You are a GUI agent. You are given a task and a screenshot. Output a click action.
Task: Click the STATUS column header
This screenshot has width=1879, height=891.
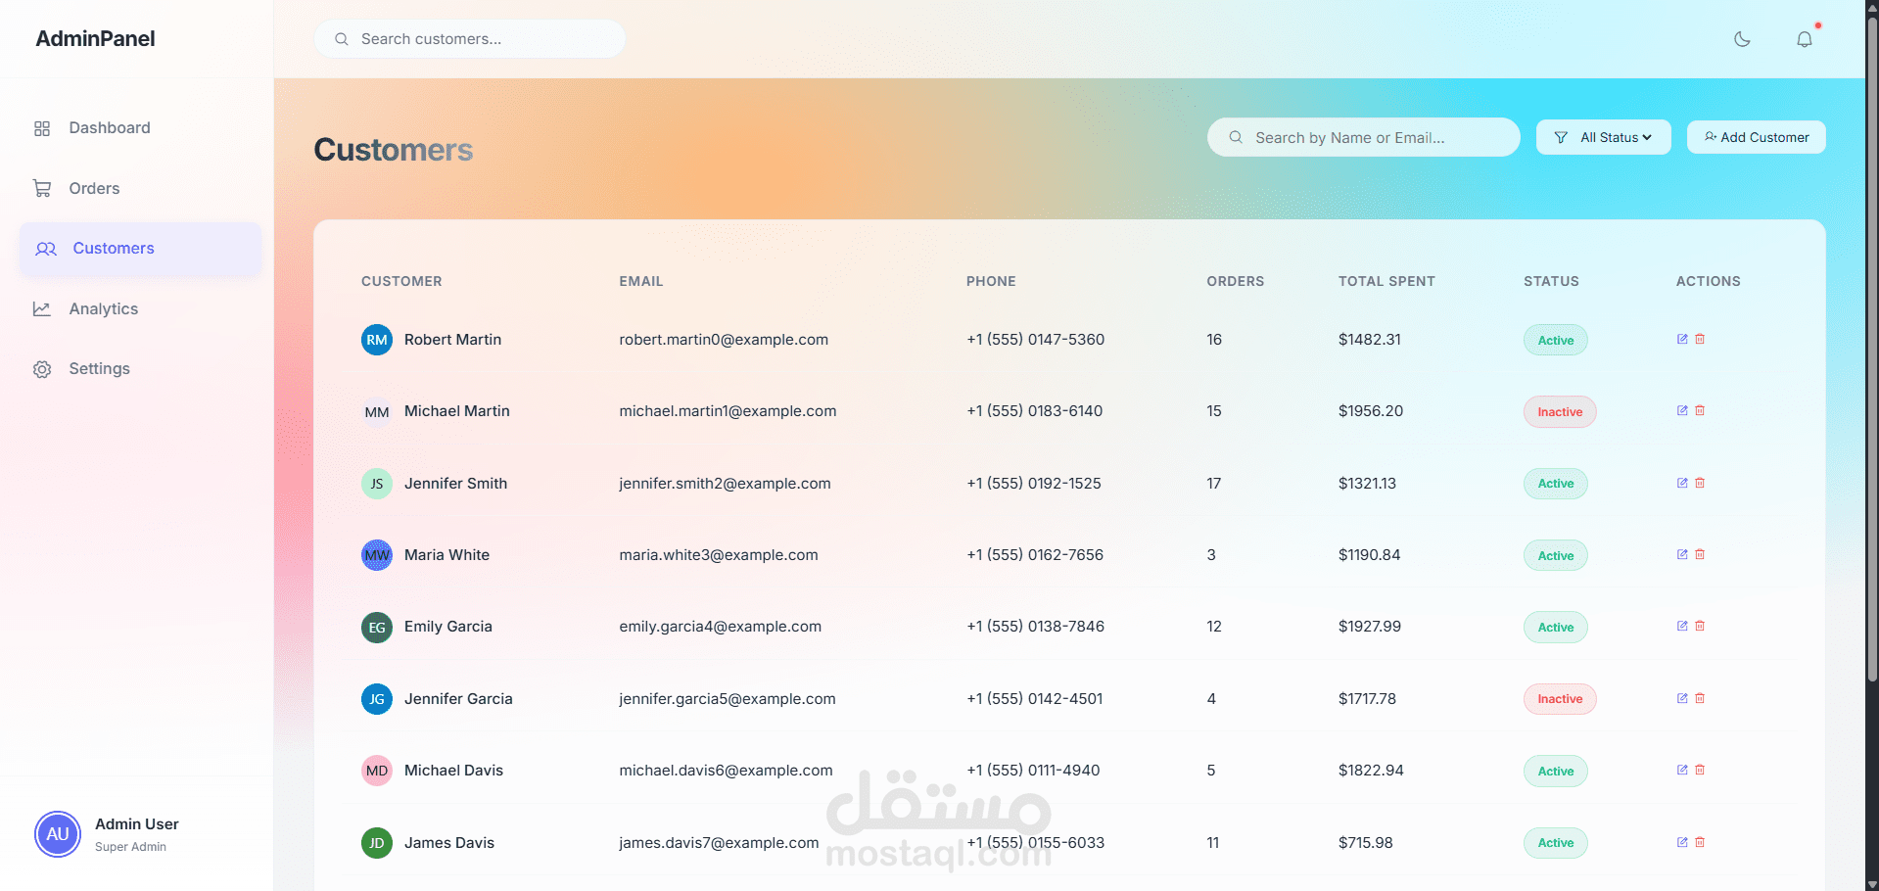click(1551, 281)
